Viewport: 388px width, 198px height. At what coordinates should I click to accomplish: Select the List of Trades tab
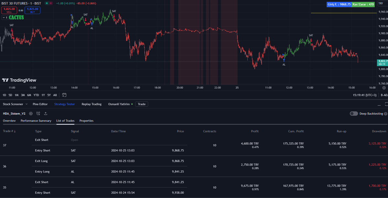pyautogui.click(x=65, y=121)
